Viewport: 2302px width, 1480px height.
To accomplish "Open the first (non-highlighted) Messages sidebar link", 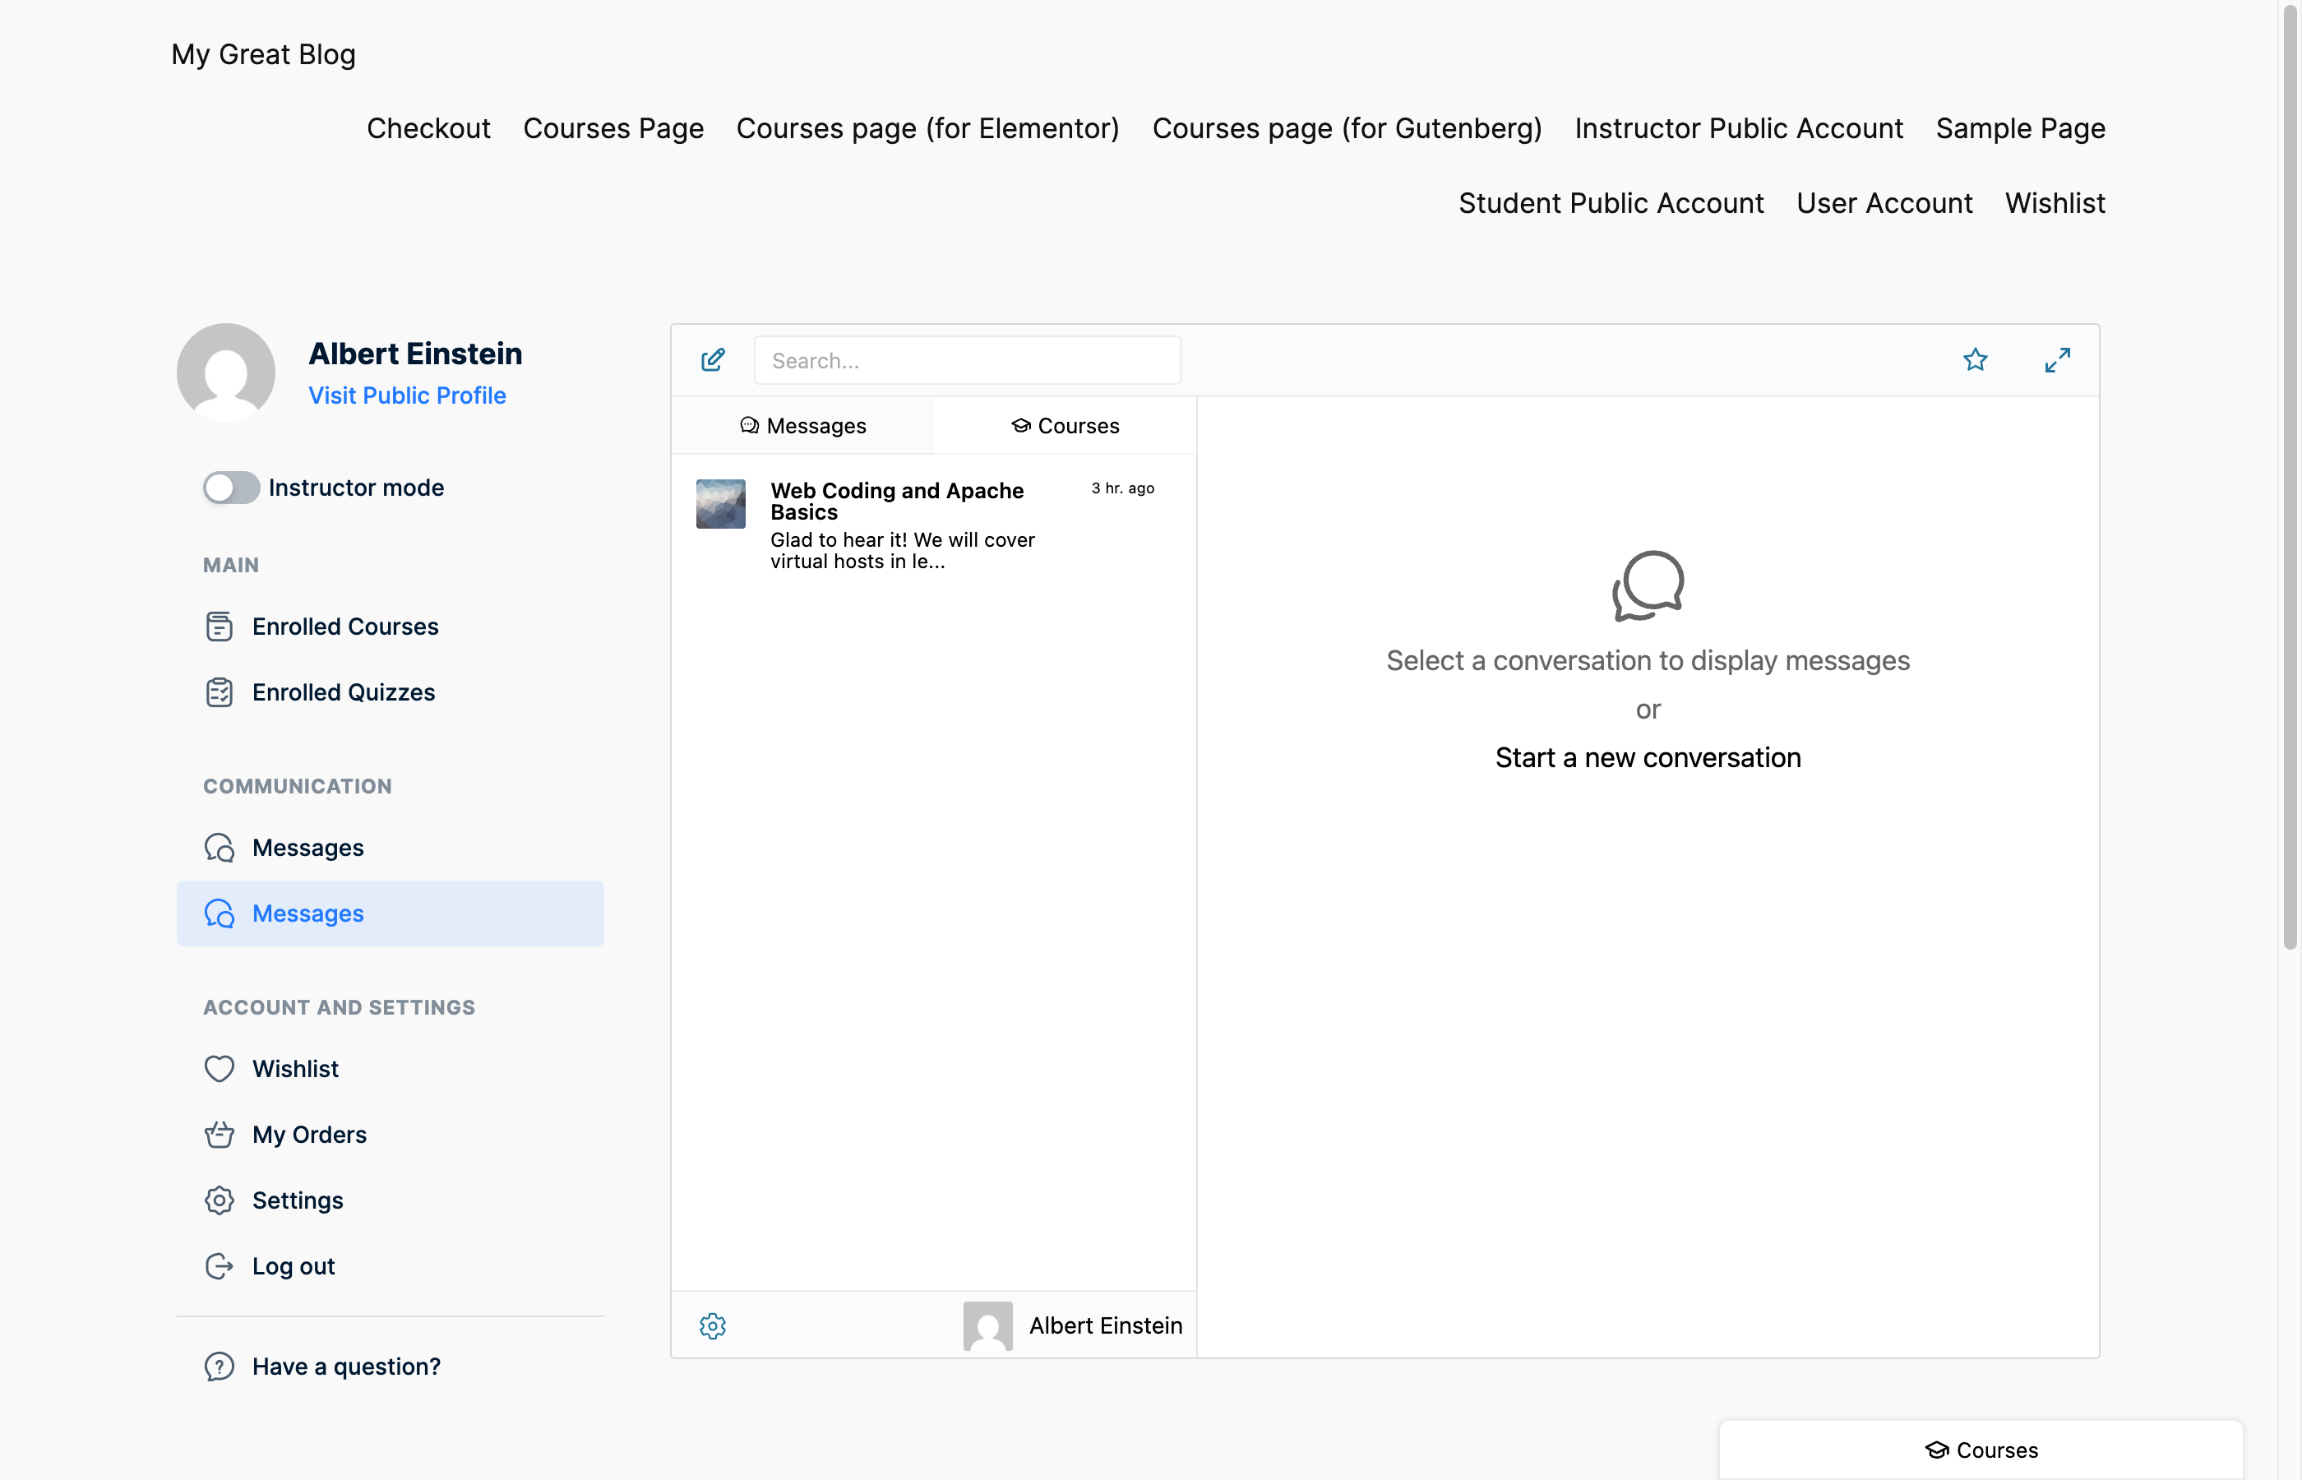I will pyautogui.click(x=390, y=848).
